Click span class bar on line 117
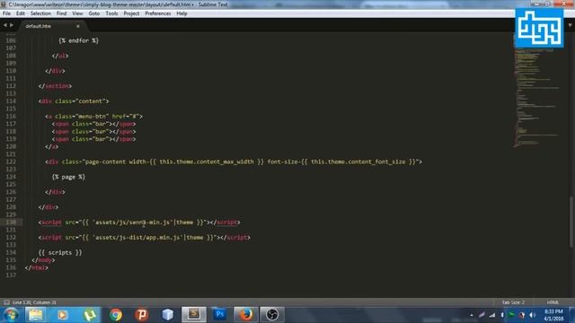 pyautogui.click(x=93, y=124)
